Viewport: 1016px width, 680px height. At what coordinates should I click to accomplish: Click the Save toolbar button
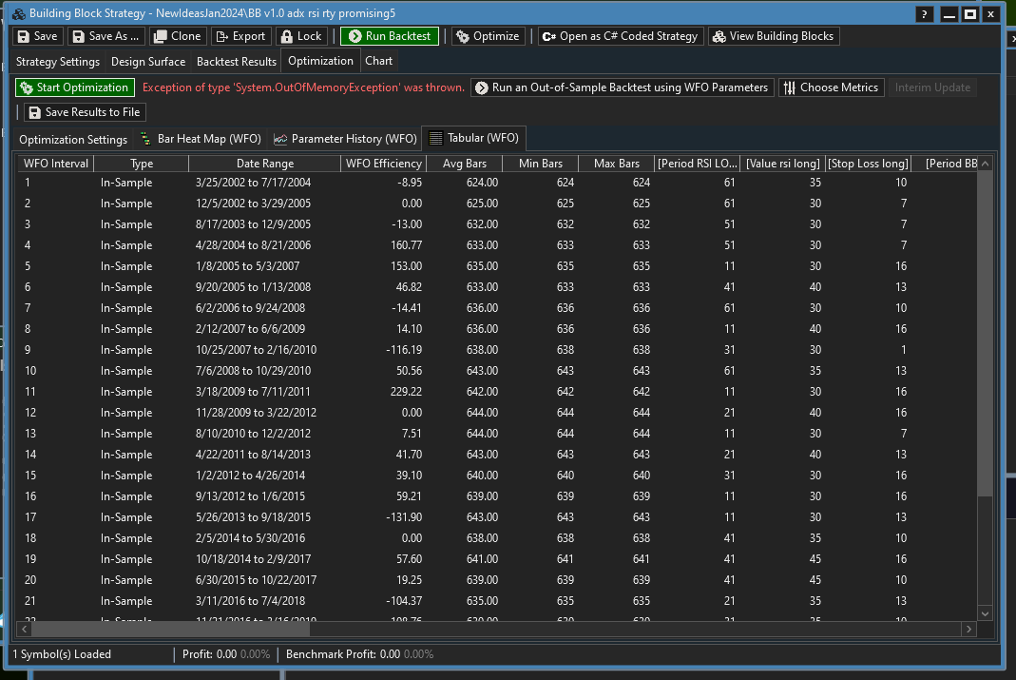tap(38, 36)
